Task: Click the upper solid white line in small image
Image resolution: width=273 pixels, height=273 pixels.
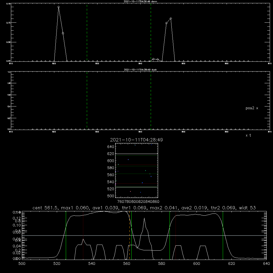Action: click(x=136, y=154)
